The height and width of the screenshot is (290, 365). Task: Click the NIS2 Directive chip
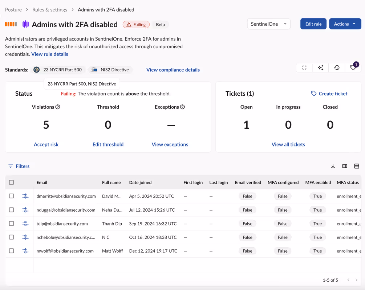pos(111,70)
